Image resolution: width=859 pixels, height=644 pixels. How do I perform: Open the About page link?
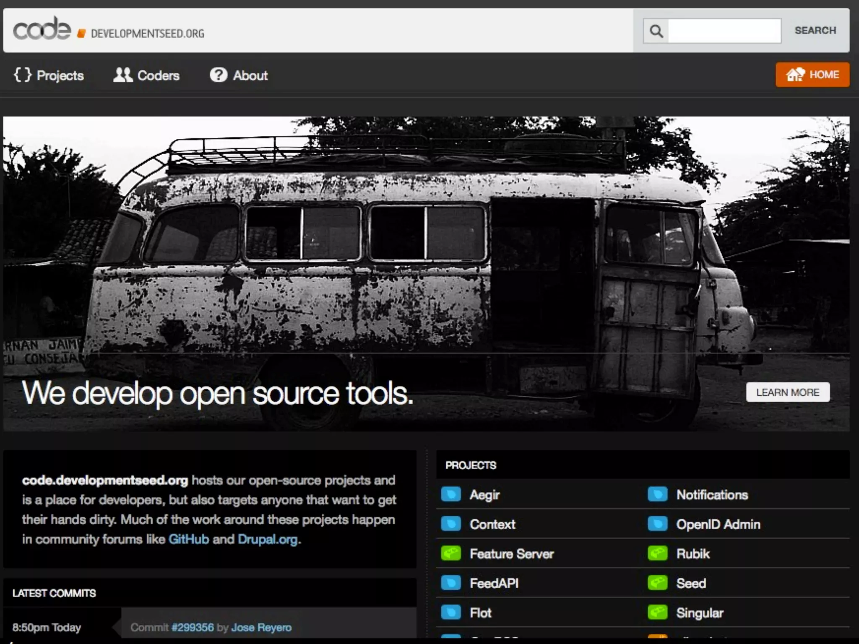click(250, 75)
